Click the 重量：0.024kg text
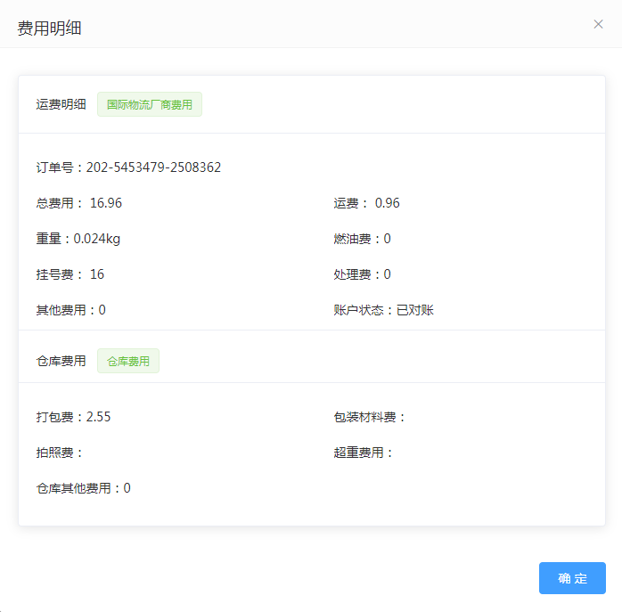 78,239
